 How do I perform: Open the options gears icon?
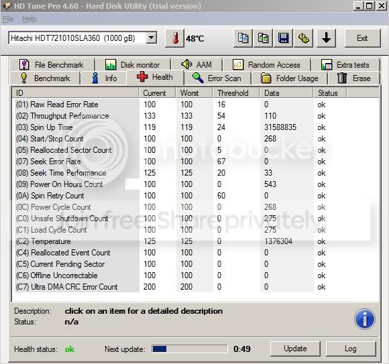tap(303, 38)
